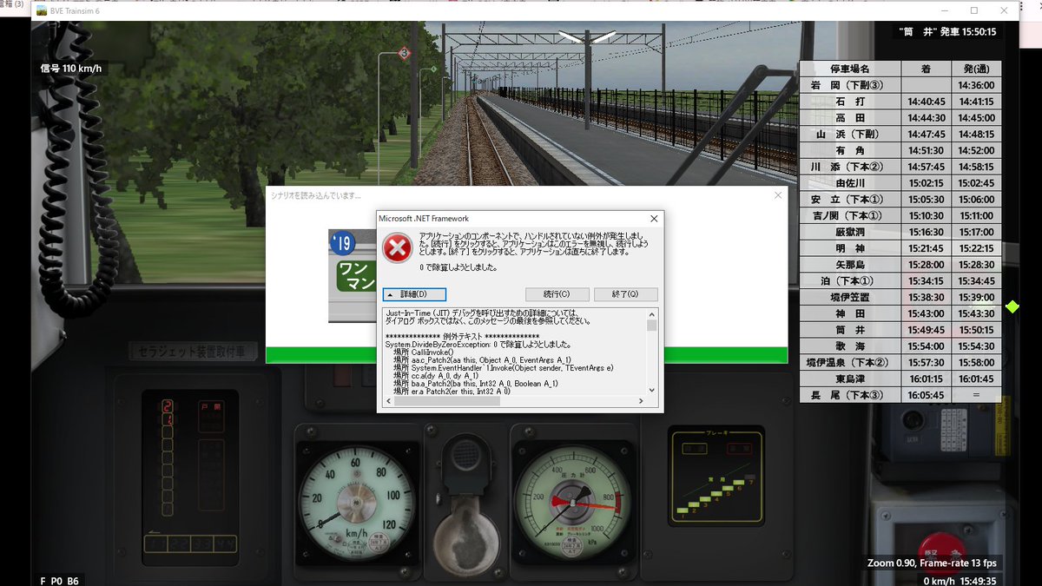Image resolution: width=1042 pixels, height=586 pixels.
Task: Click the 発(通) departure column header
Action: pyautogui.click(x=977, y=69)
